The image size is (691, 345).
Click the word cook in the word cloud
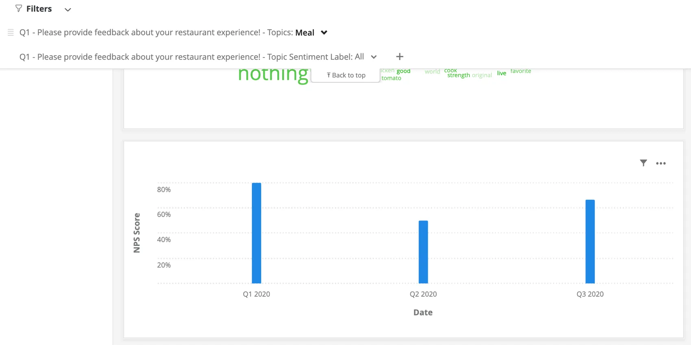pos(450,70)
